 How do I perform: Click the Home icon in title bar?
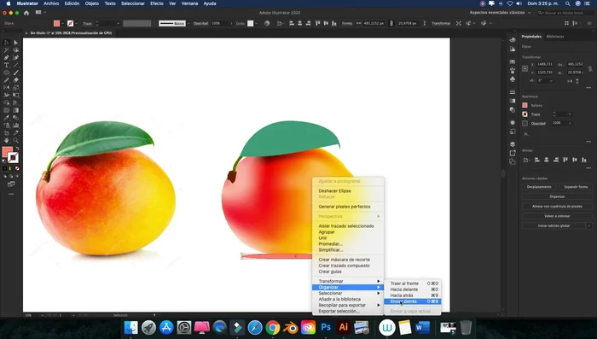(26, 13)
